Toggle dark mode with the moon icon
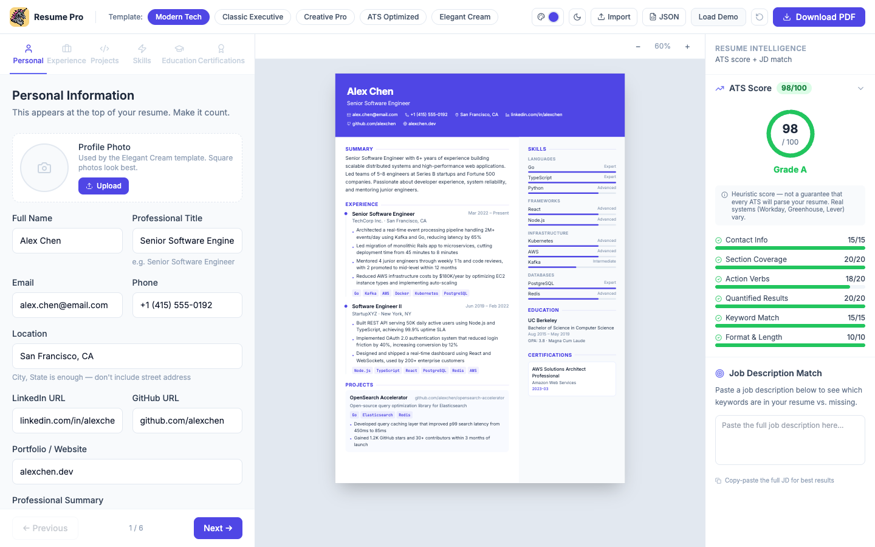875x547 pixels. coord(577,17)
